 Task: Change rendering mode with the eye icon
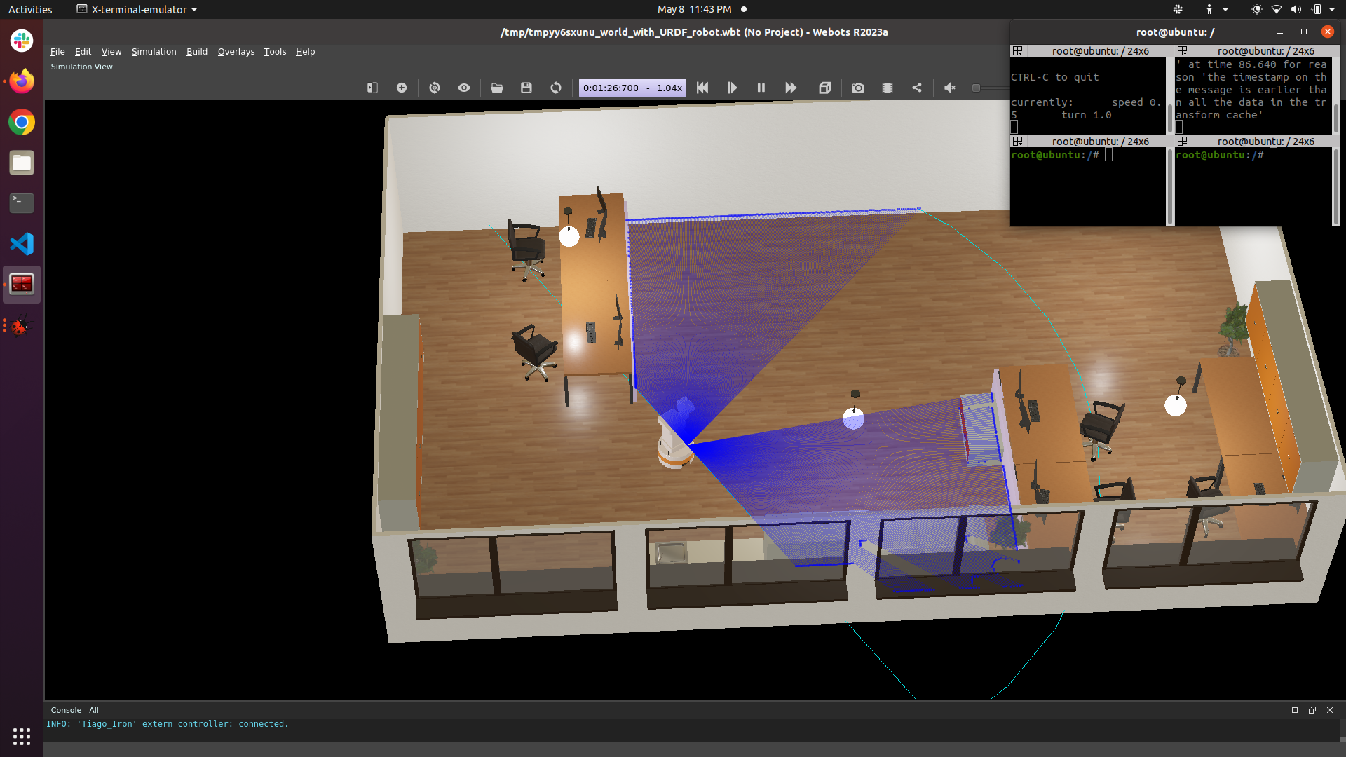click(x=464, y=88)
